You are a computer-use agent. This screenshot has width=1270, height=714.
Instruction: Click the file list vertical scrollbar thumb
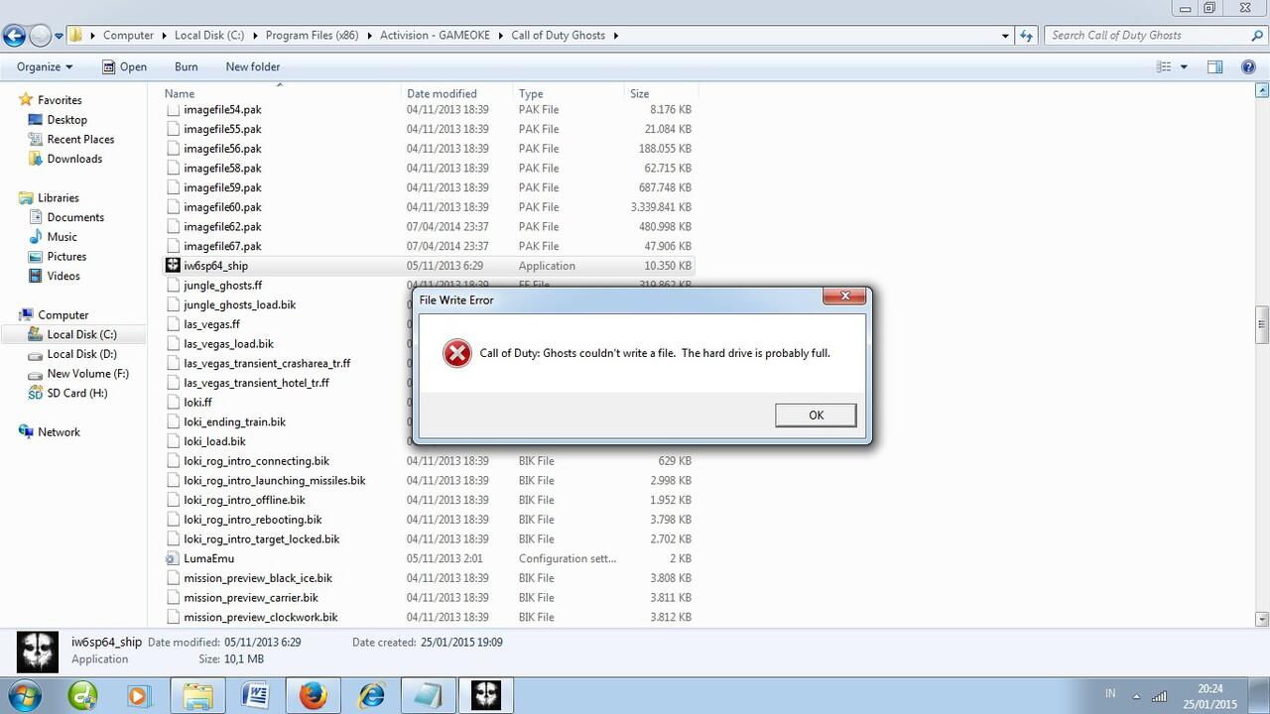1262,323
